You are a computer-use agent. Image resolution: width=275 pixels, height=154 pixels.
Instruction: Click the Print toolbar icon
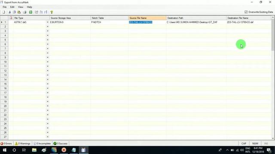click(x=24, y=12)
